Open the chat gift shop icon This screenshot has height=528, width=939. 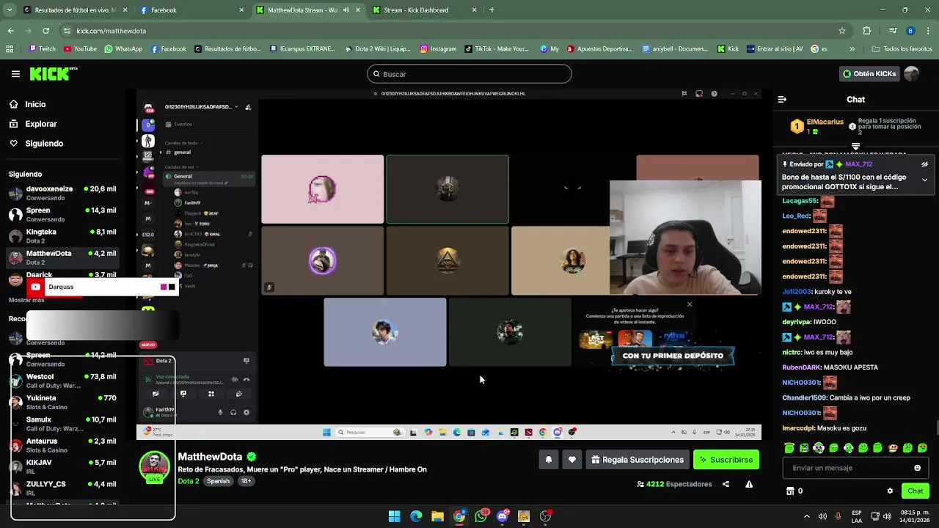click(x=790, y=491)
